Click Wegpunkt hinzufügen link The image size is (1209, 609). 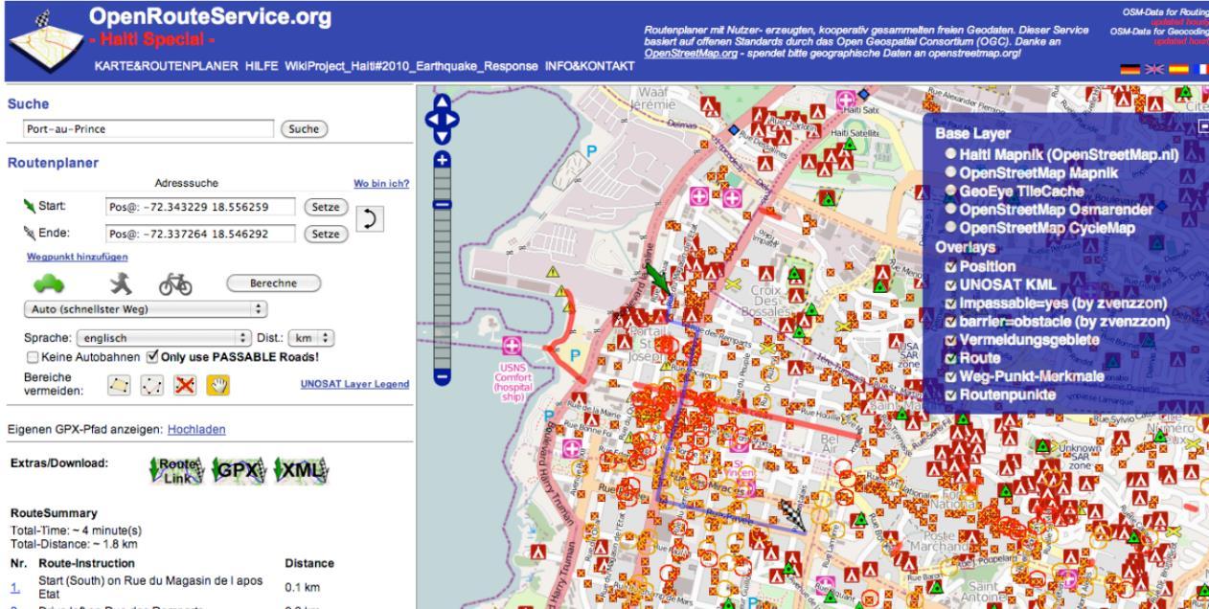(x=77, y=258)
